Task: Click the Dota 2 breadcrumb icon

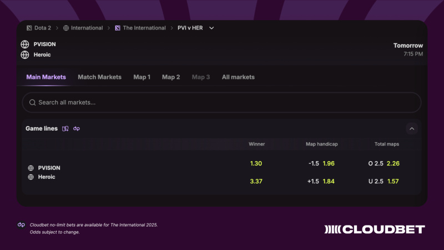Action: click(x=29, y=28)
